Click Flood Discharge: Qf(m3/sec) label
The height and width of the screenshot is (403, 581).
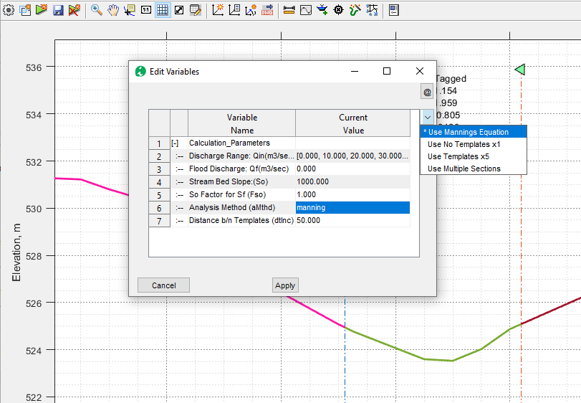point(239,169)
